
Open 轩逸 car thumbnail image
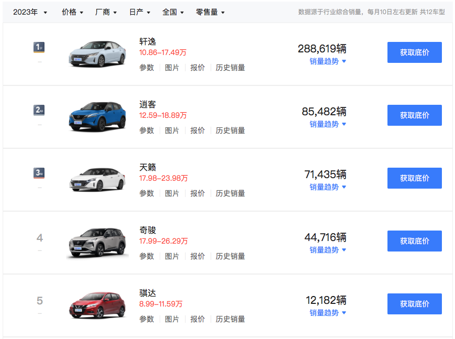coord(97,54)
